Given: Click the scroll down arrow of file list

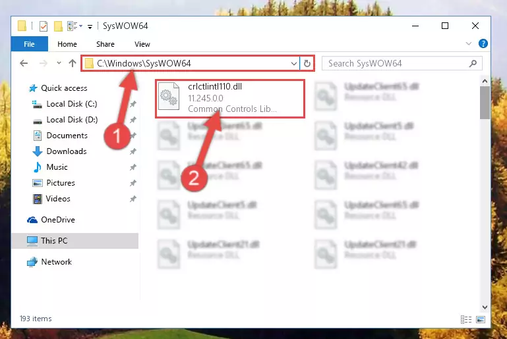Looking at the screenshot, I should (x=485, y=307).
